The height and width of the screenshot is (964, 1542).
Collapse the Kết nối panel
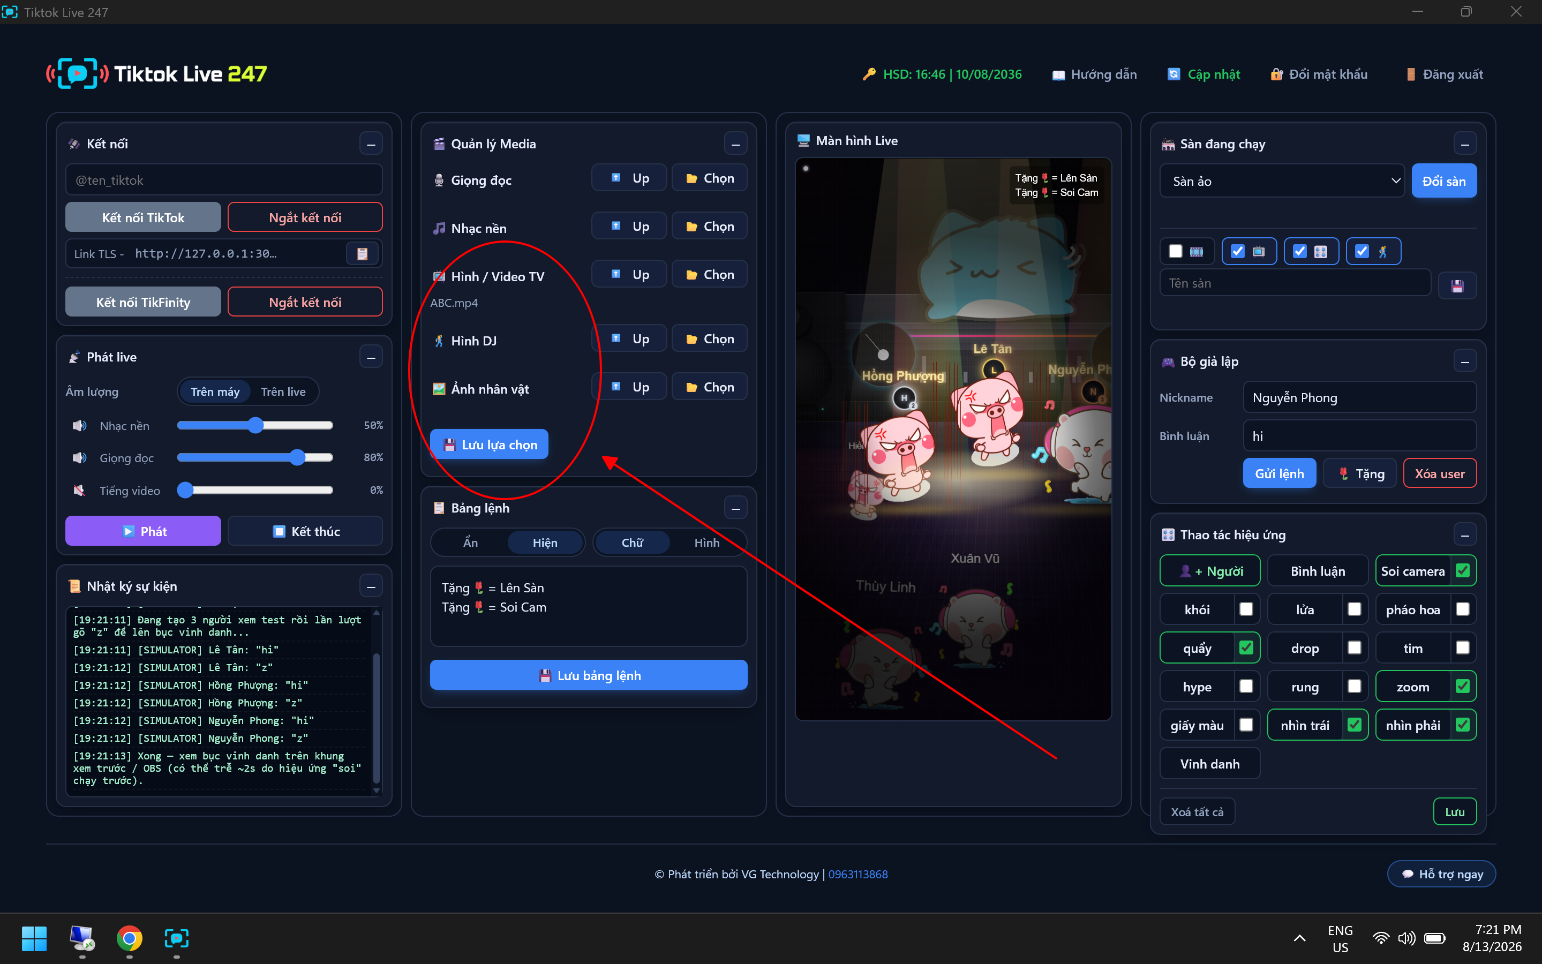tap(371, 144)
